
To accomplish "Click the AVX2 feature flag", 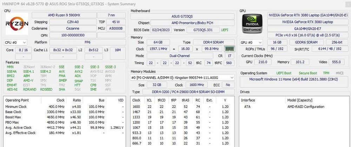I will [78, 71].
